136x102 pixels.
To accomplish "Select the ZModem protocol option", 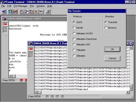I will pyautogui.click(x=79, y=56).
